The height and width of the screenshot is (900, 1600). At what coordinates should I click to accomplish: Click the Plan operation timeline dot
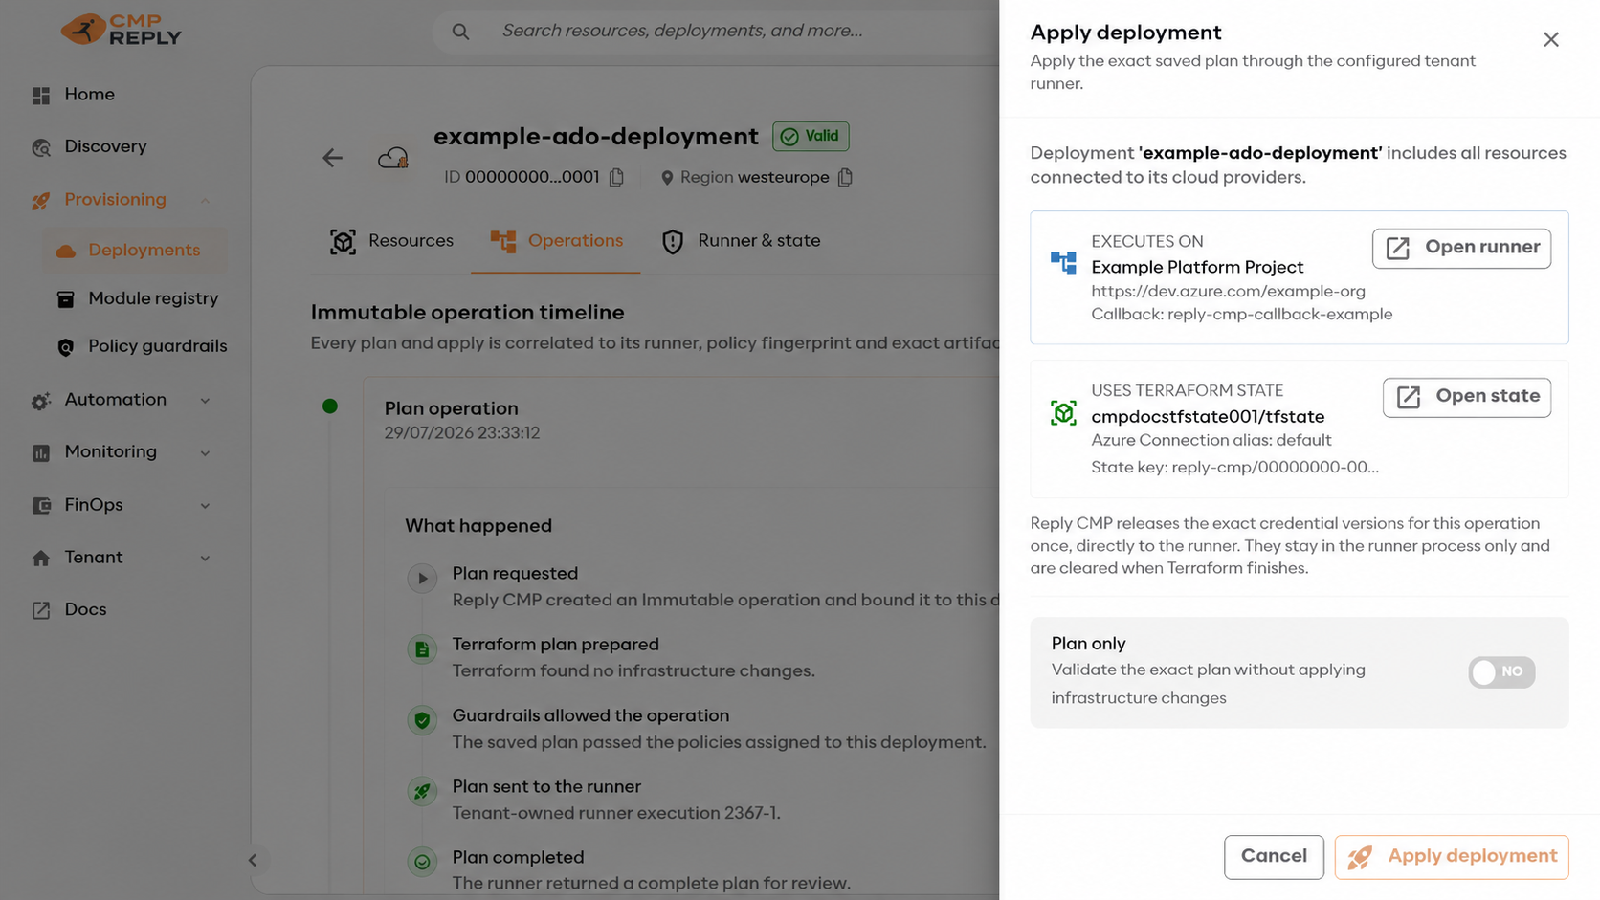click(330, 406)
